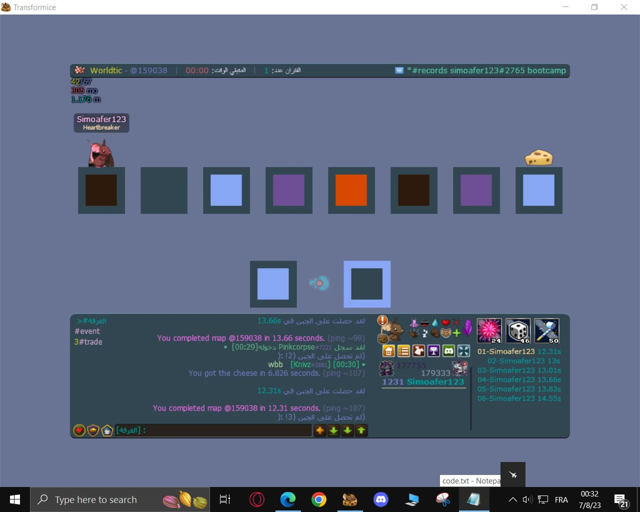640x512 pixels.
Task: Select the brown facepalm paw emote
Action: pyautogui.click(x=435, y=333)
